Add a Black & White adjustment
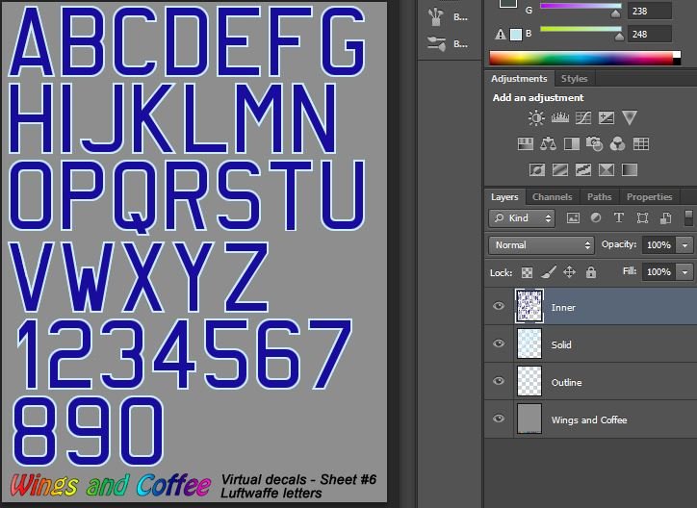 click(x=572, y=144)
